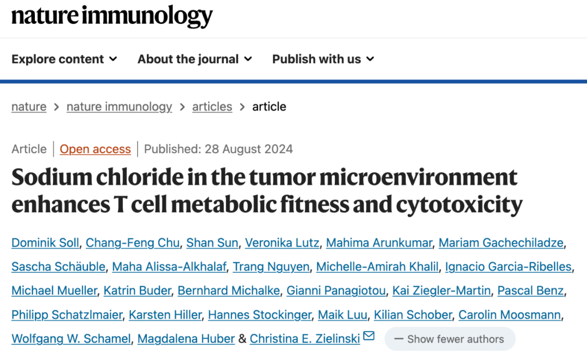Open author Carolin Moosmann link

click(509, 315)
